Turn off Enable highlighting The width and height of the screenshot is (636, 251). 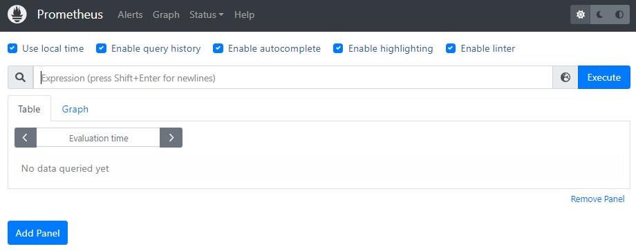[338, 48]
